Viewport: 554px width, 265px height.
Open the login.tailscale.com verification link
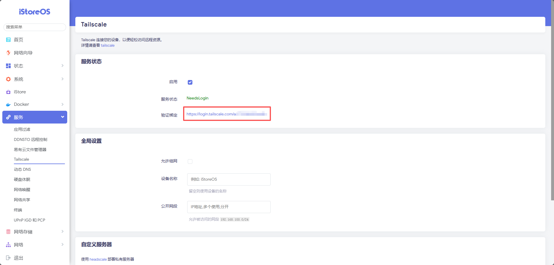(x=227, y=114)
